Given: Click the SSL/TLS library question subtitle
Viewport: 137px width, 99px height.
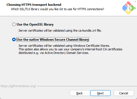Looking at the screenshot, I should [57, 9].
